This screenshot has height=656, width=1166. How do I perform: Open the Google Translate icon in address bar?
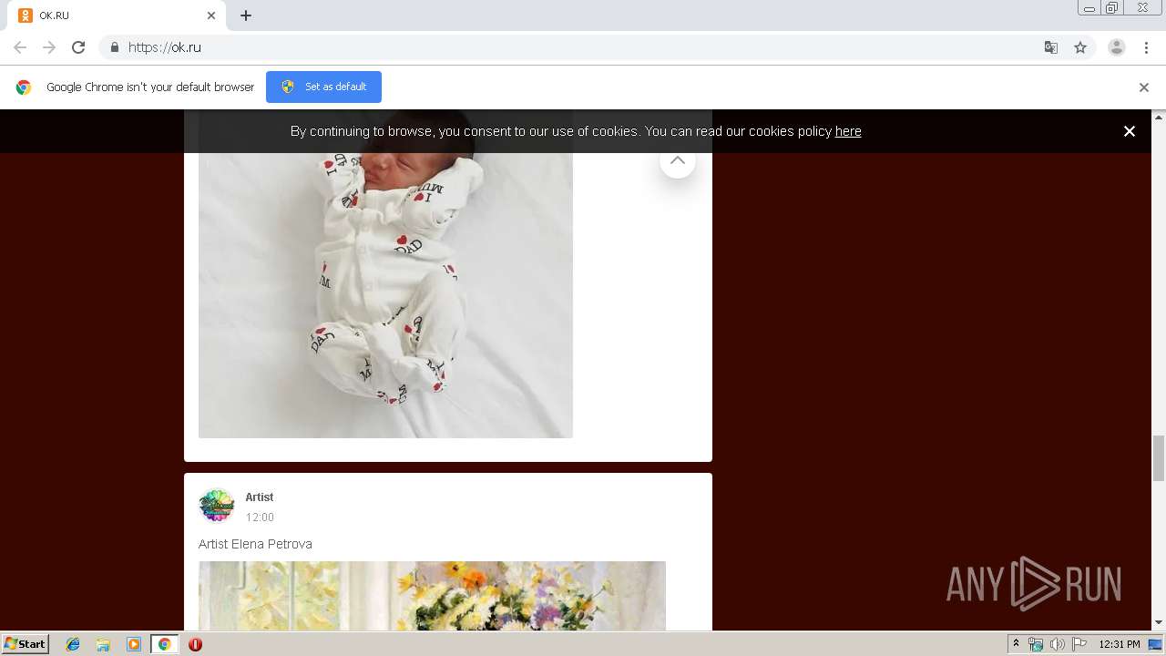click(x=1051, y=47)
